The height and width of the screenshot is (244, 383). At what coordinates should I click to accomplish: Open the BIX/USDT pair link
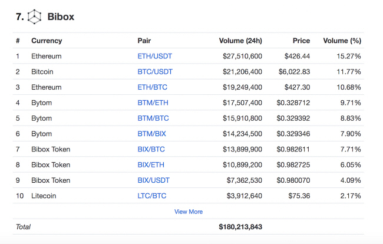pos(153,180)
